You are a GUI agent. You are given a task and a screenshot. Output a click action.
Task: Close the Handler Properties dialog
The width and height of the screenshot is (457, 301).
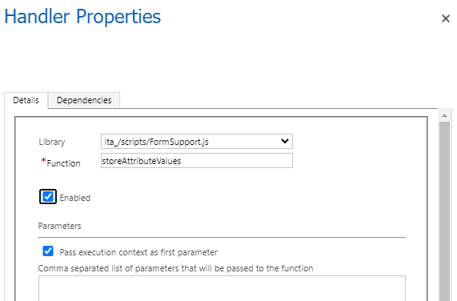pyautogui.click(x=445, y=18)
